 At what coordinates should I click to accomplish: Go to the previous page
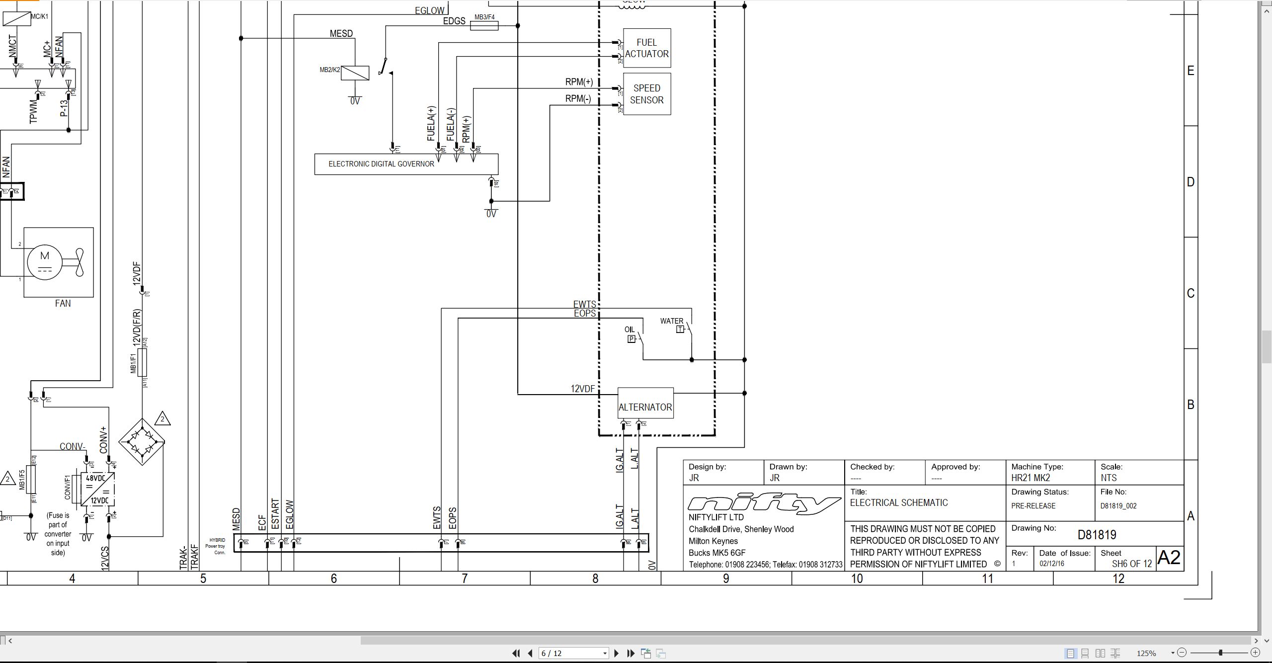point(530,653)
